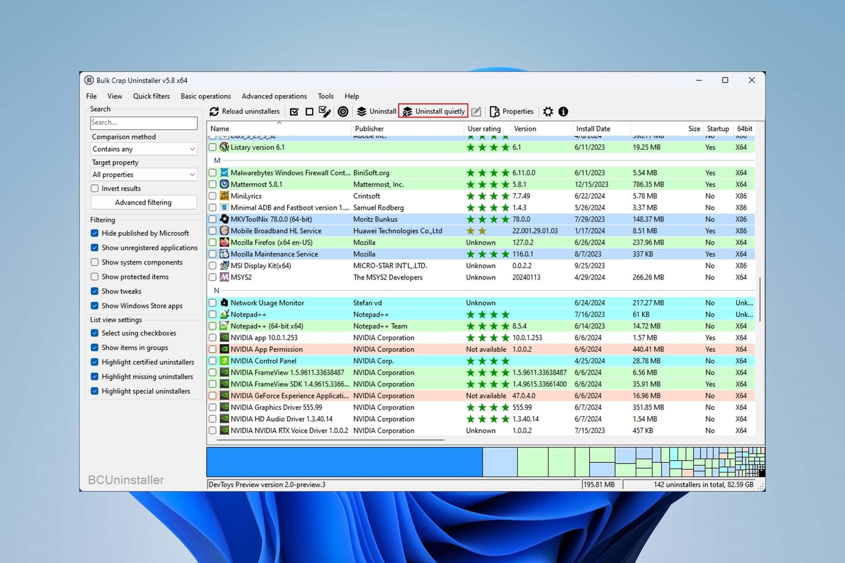
Task: Click the Listary version 6.1 app icon
Action: [224, 147]
